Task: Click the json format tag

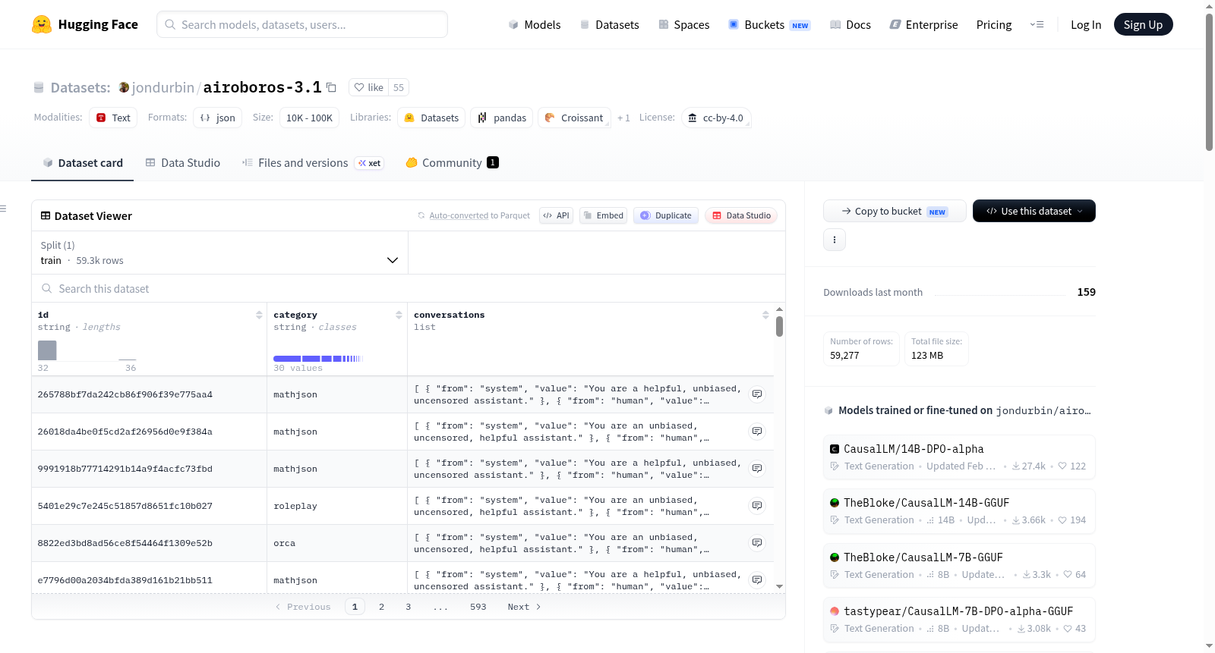Action: tap(217, 118)
